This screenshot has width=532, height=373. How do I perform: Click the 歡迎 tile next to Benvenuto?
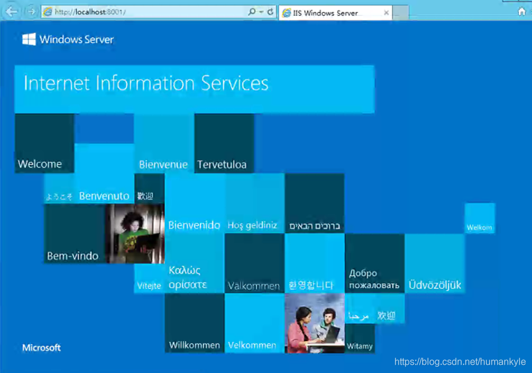(x=149, y=188)
